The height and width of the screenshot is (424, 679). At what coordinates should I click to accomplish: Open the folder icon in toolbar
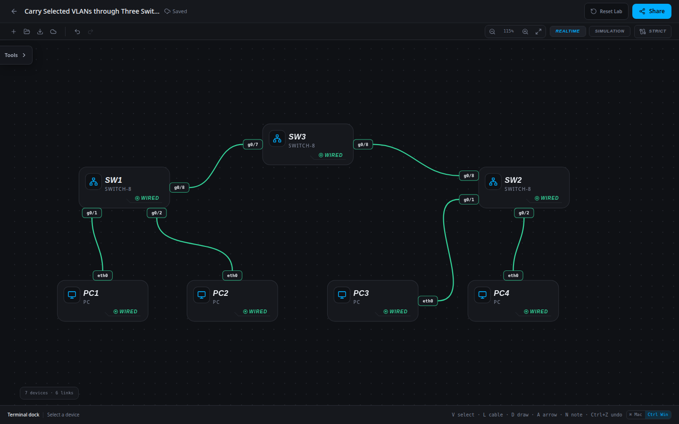27,32
